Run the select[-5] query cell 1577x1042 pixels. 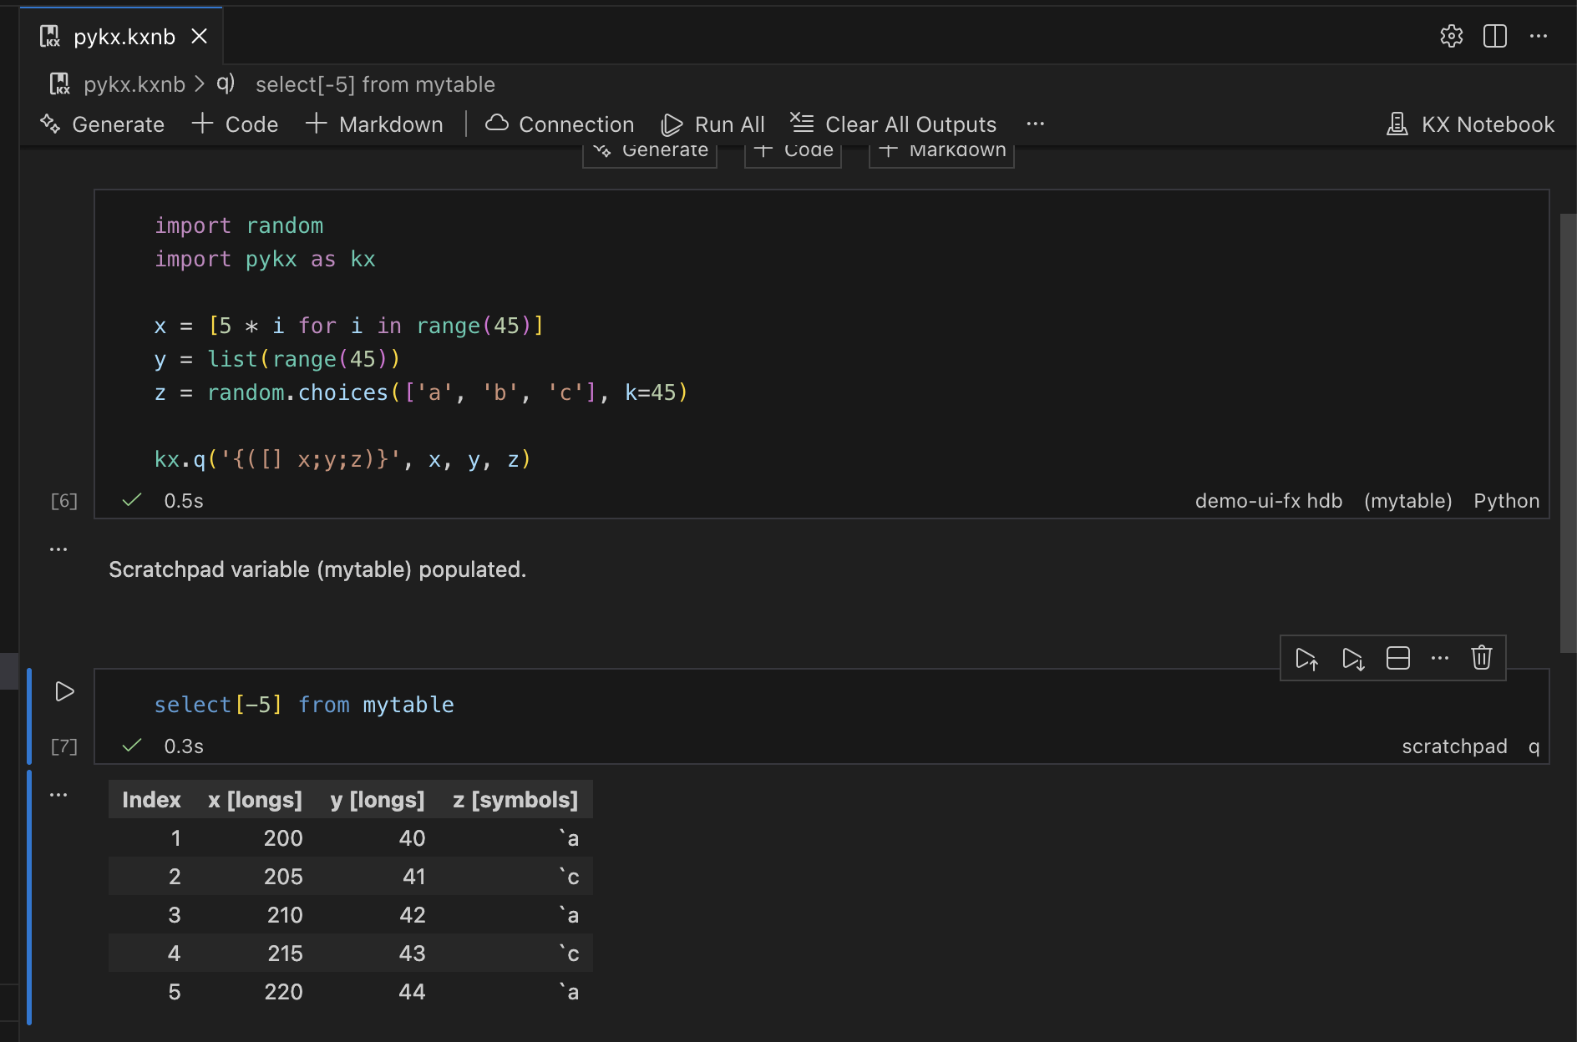63,691
